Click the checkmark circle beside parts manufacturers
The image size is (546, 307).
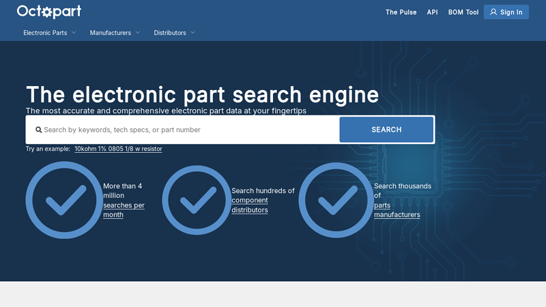[x=336, y=200]
